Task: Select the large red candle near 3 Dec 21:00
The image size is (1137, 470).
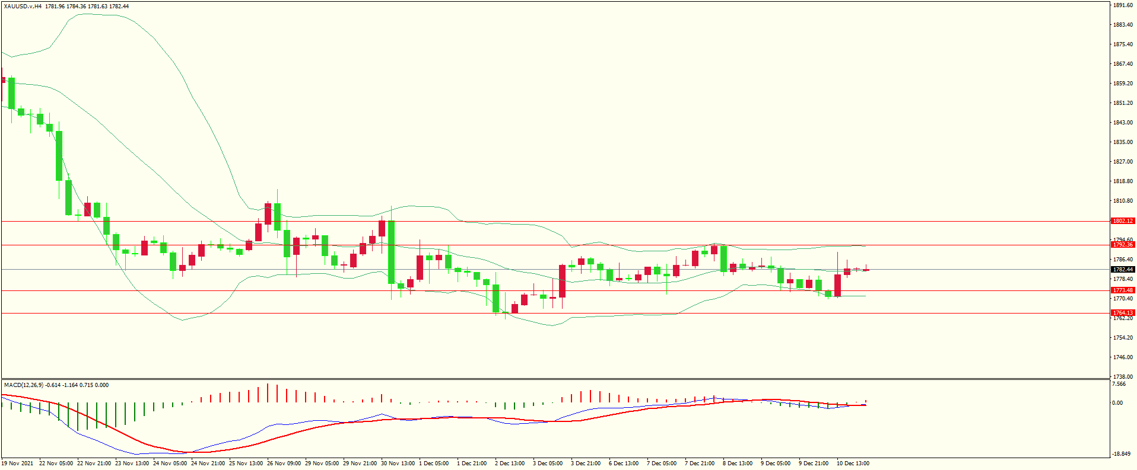Action: [562, 281]
